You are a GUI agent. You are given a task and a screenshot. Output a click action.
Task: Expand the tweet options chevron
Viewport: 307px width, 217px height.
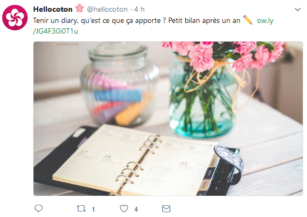coord(297,10)
